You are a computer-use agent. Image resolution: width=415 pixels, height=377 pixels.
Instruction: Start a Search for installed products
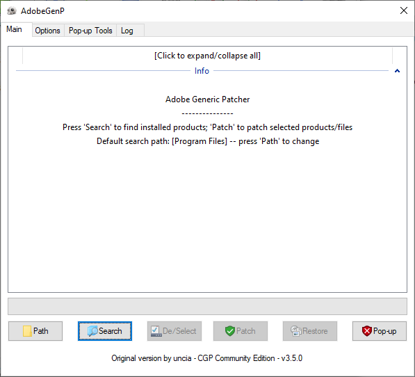pos(105,331)
